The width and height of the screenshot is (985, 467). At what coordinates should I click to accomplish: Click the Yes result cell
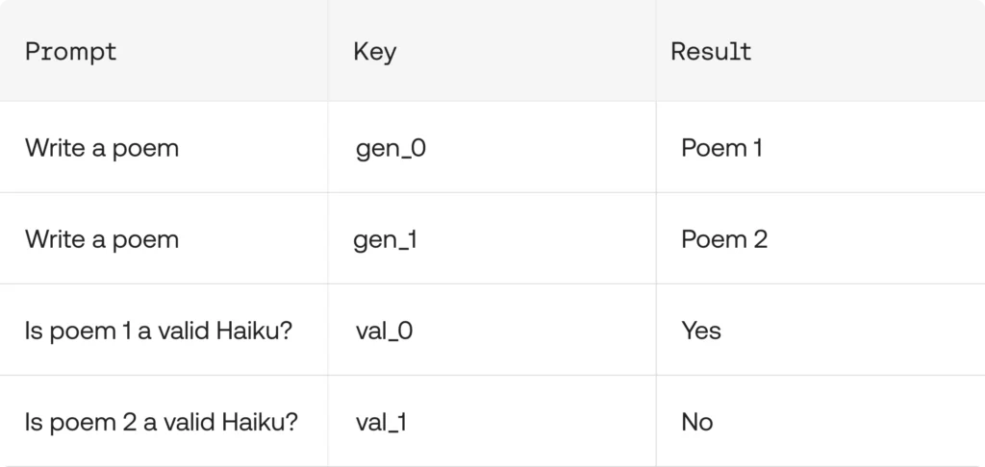701,331
